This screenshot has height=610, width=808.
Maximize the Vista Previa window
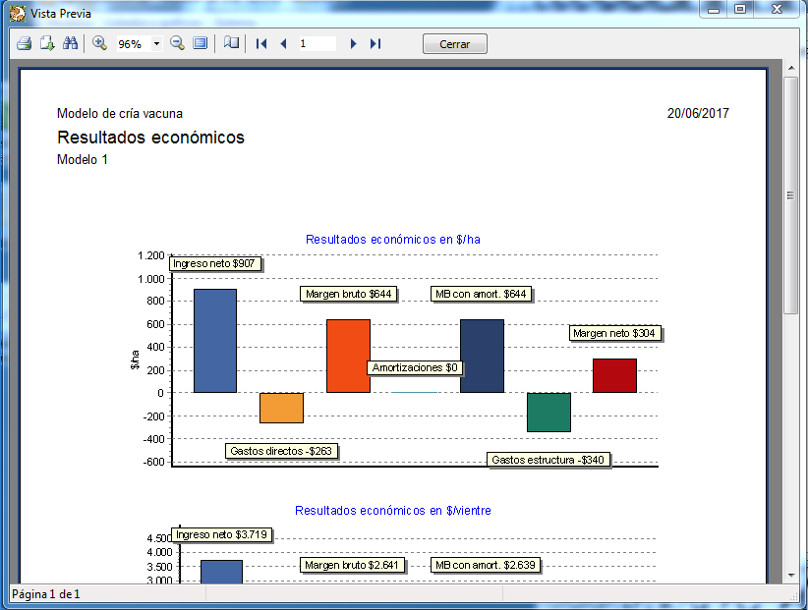(740, 10)
